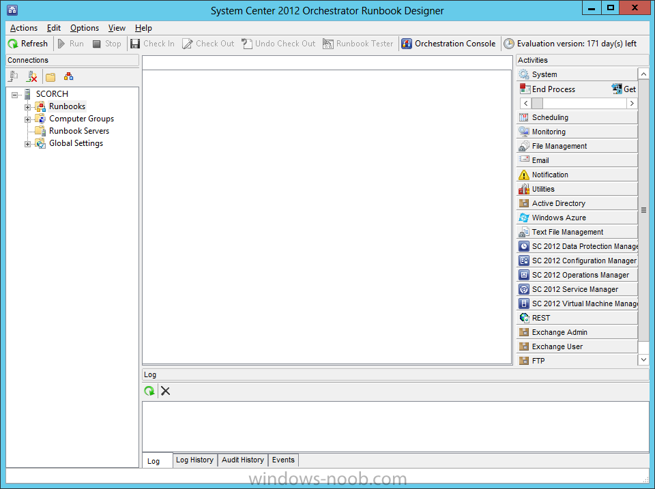Viewport: 655px width, 489px height.
Task: Switch to the Log History tab
Action: (194, 460)
